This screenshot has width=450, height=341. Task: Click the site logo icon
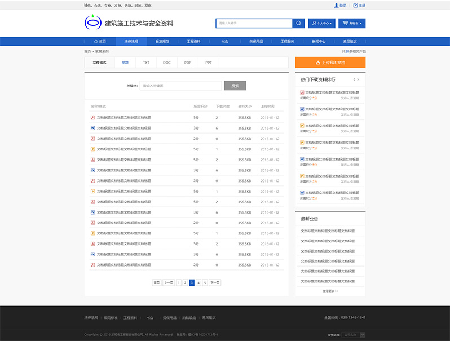point(92,23)
